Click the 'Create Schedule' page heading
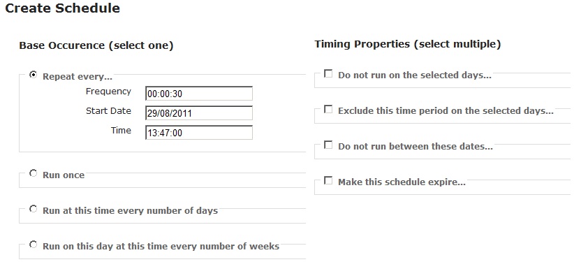The image size is (574, 262). pyautogui.click(x=63, y=8)
